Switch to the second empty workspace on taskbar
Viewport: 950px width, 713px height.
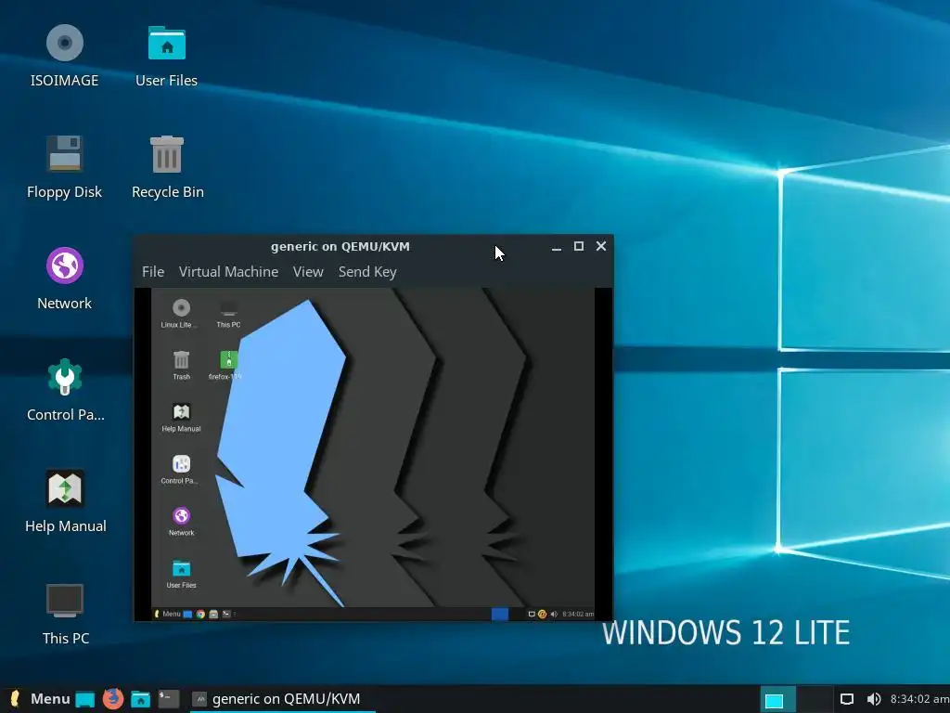(x=814, y=700)
